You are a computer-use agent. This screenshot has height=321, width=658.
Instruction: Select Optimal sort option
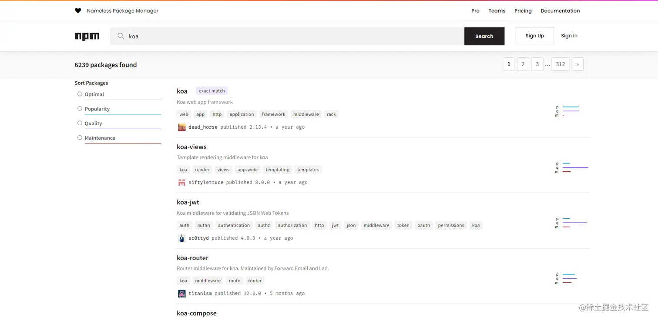[80, 94]
